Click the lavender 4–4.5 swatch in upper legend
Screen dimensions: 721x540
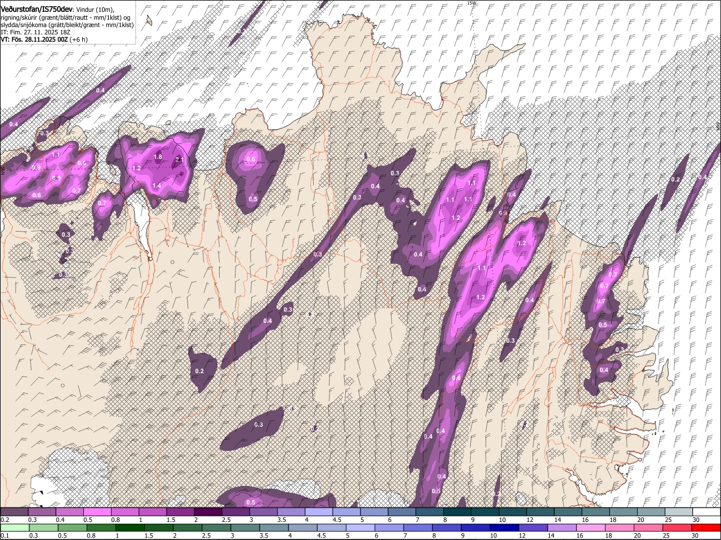(x=319, y=512)
